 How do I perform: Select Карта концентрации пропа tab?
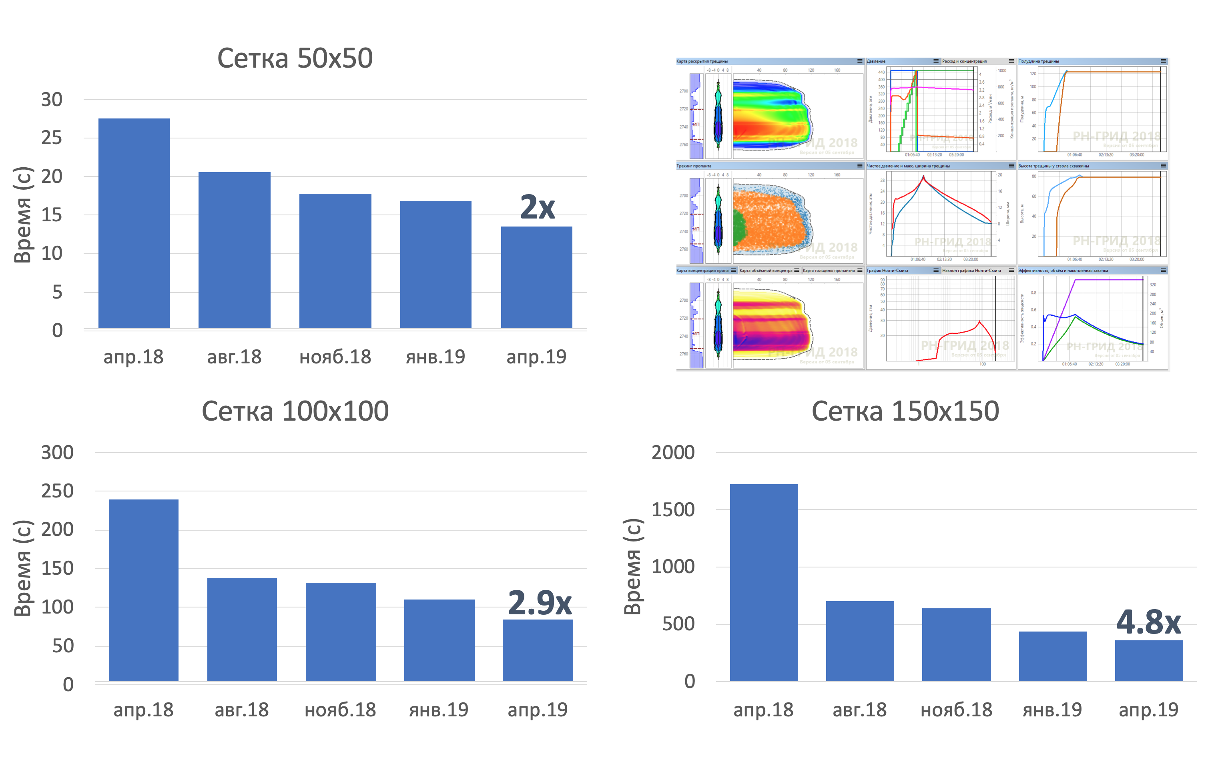tap(702, 270)
